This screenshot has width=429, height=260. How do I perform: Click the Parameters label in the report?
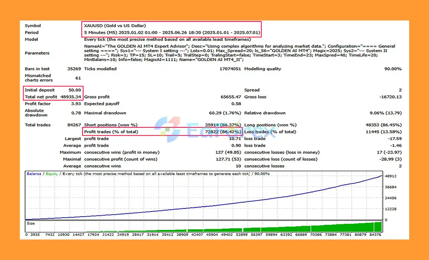point(37,53)
